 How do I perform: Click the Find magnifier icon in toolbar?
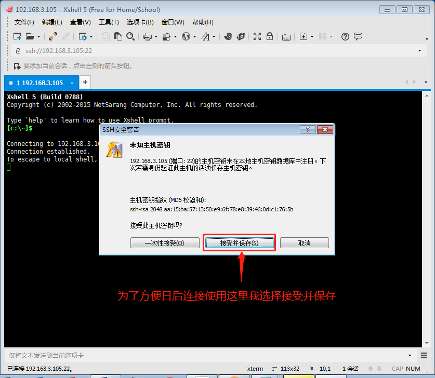pyautogui.click(x=130, y=36)
